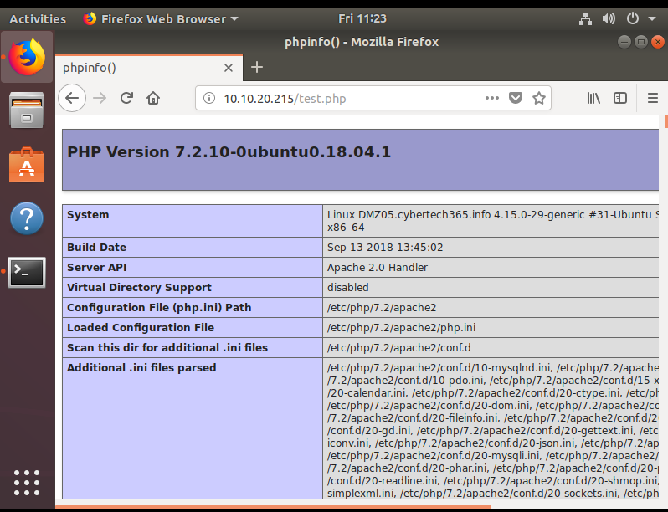Expand the system menu arrow
Image resolution: width=668 pixels, height=512 pixels.
point(652,18)
